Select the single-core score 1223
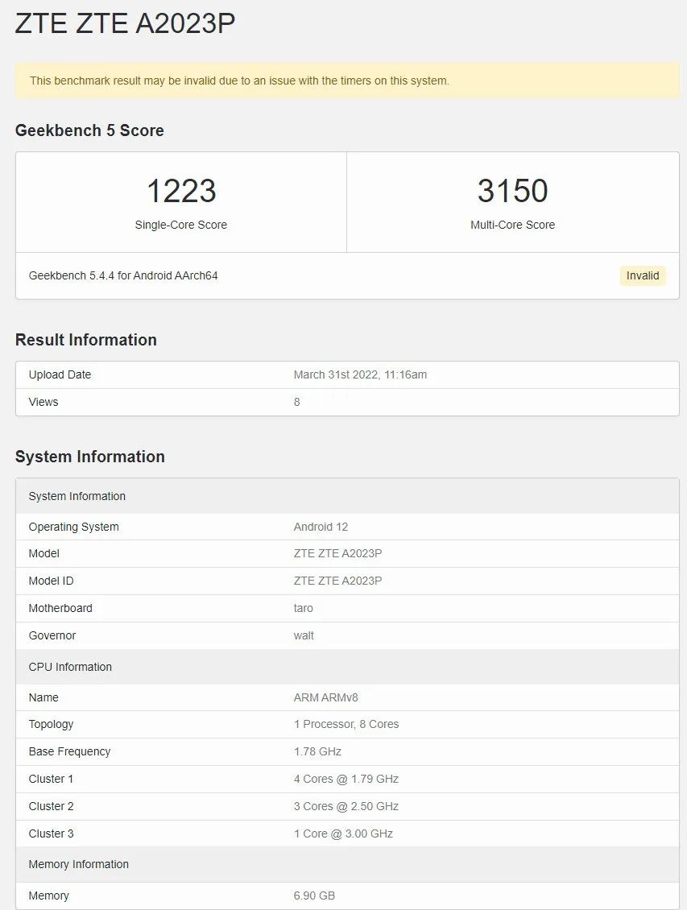The width and height of the screenshot is (687, 910). point(181,191)
